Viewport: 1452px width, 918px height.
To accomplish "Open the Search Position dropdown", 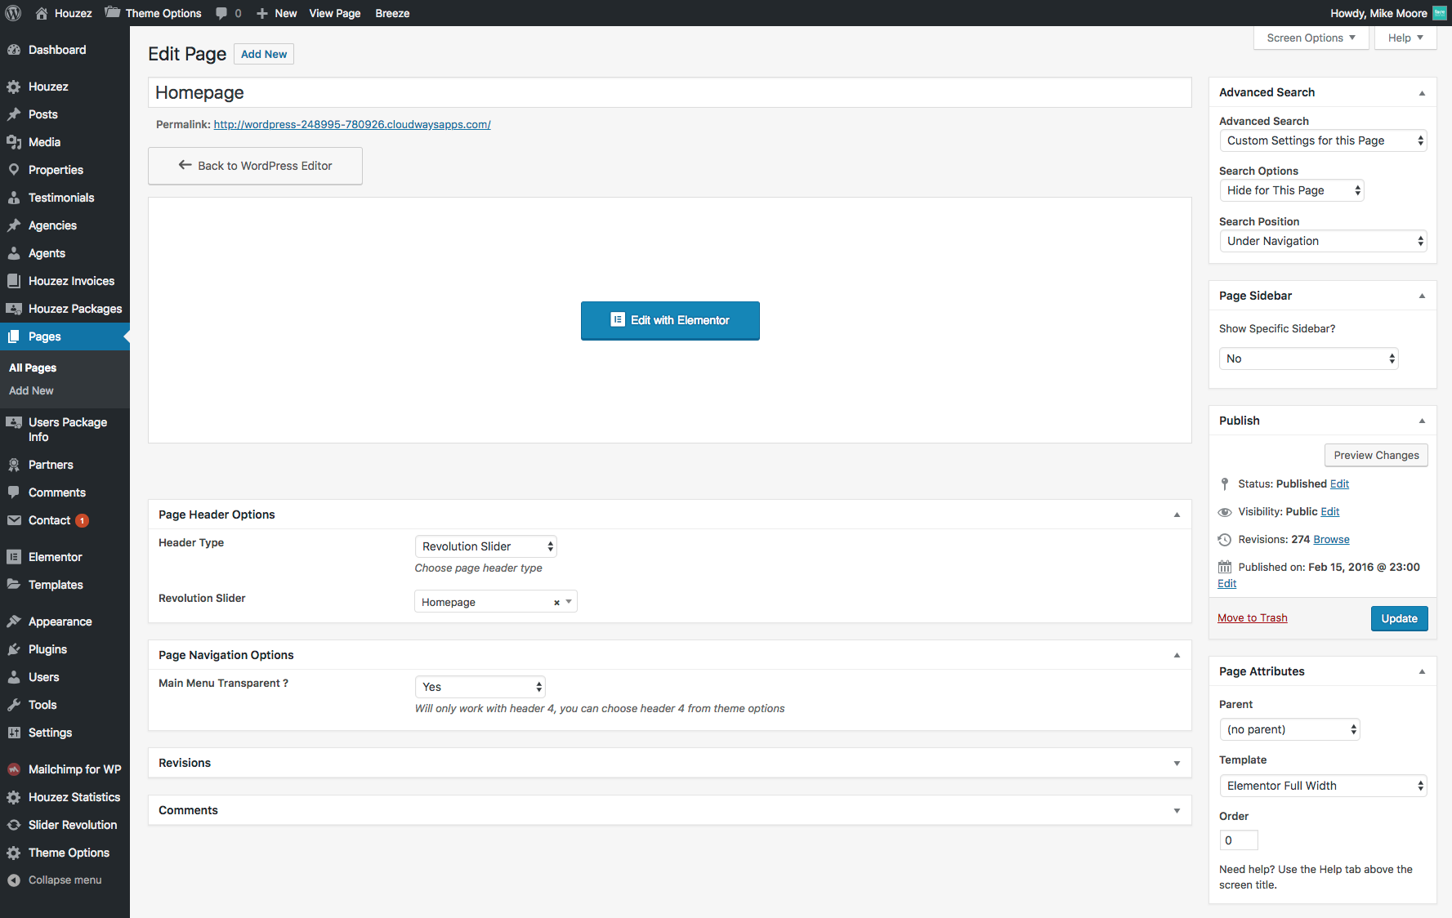I will 1323,241.
